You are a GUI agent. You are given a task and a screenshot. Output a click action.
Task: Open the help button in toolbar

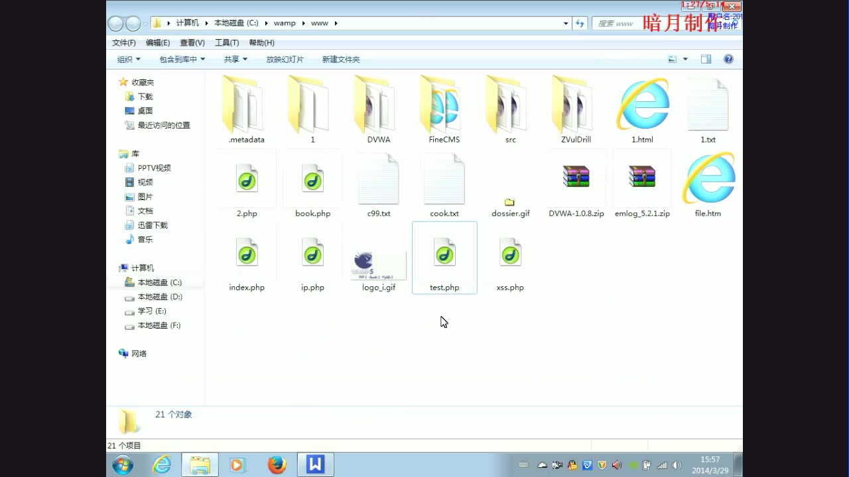coord(728,59)
